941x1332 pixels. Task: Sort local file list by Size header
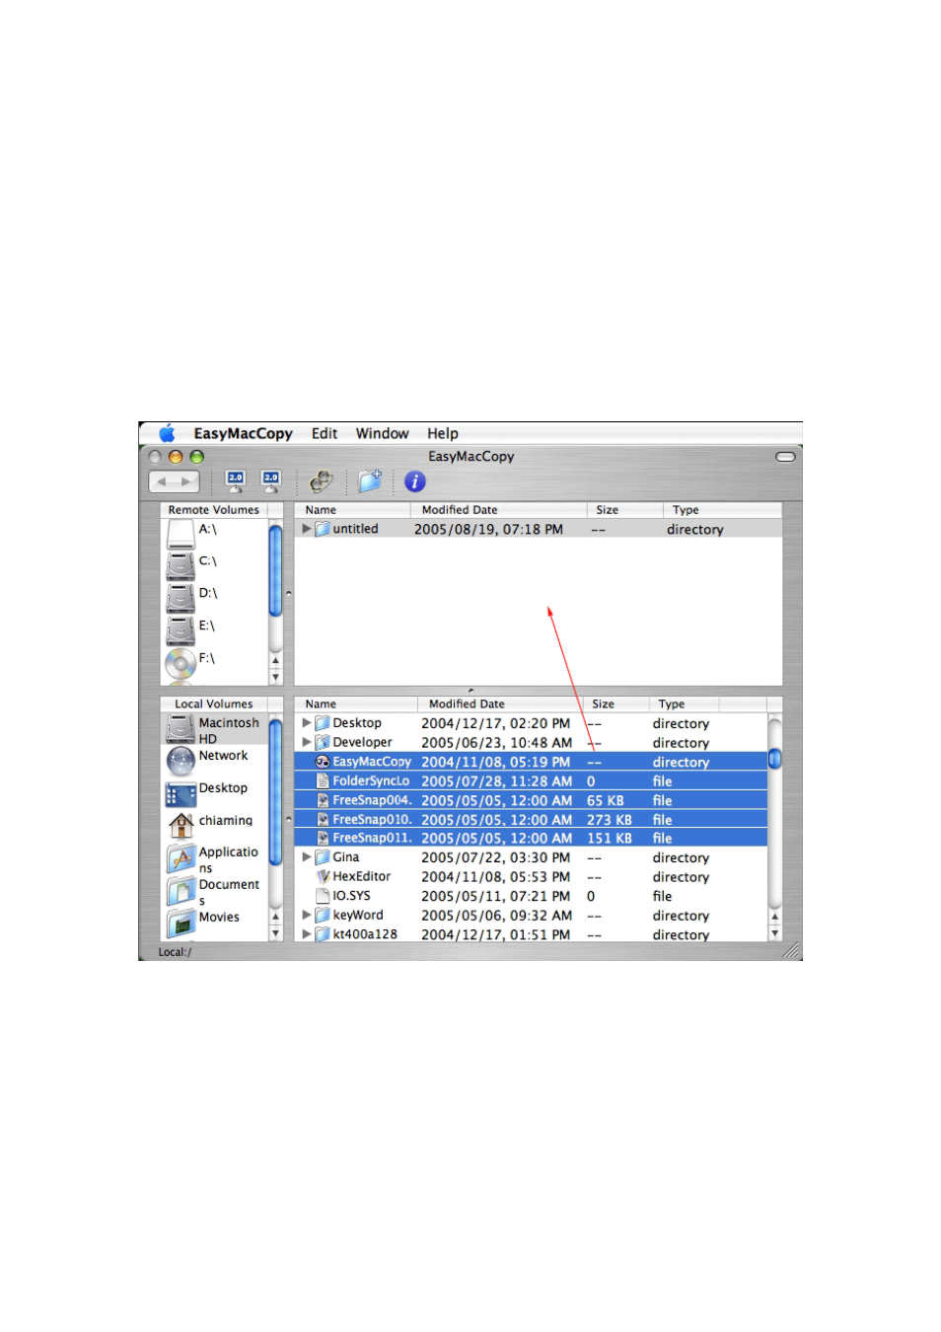[x=617, y=704]
